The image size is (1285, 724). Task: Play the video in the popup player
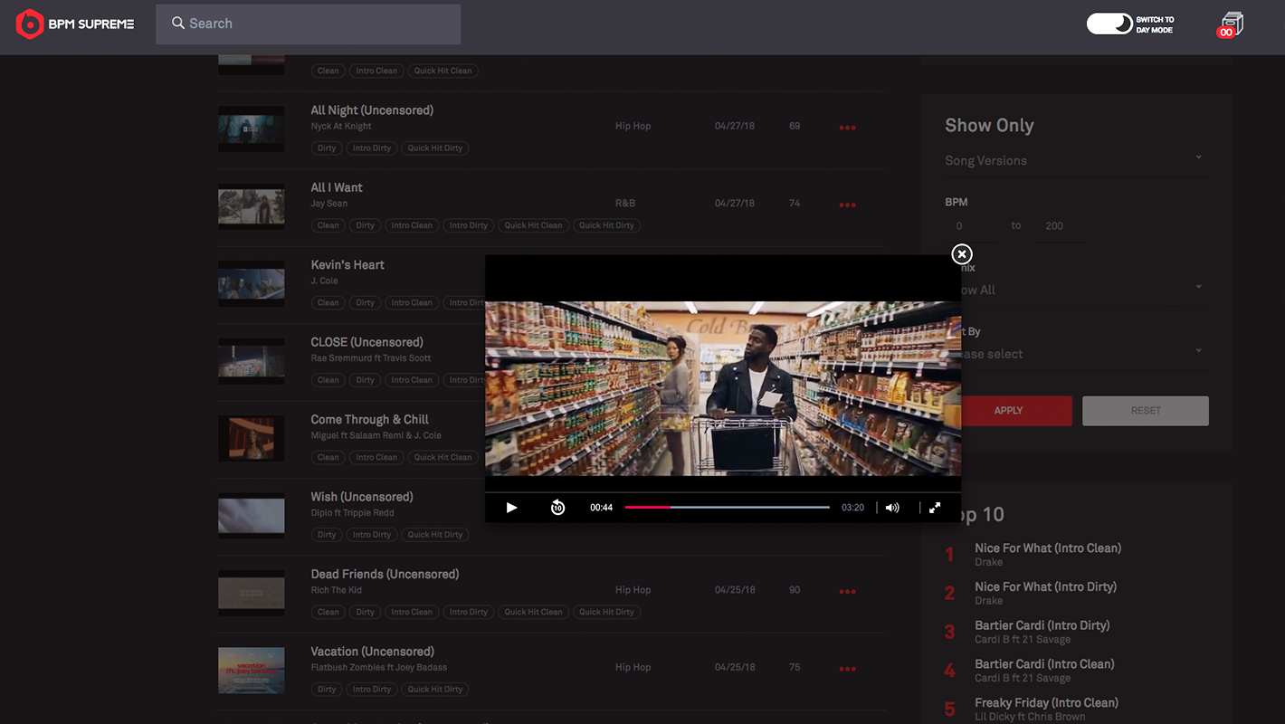(511, 508)
